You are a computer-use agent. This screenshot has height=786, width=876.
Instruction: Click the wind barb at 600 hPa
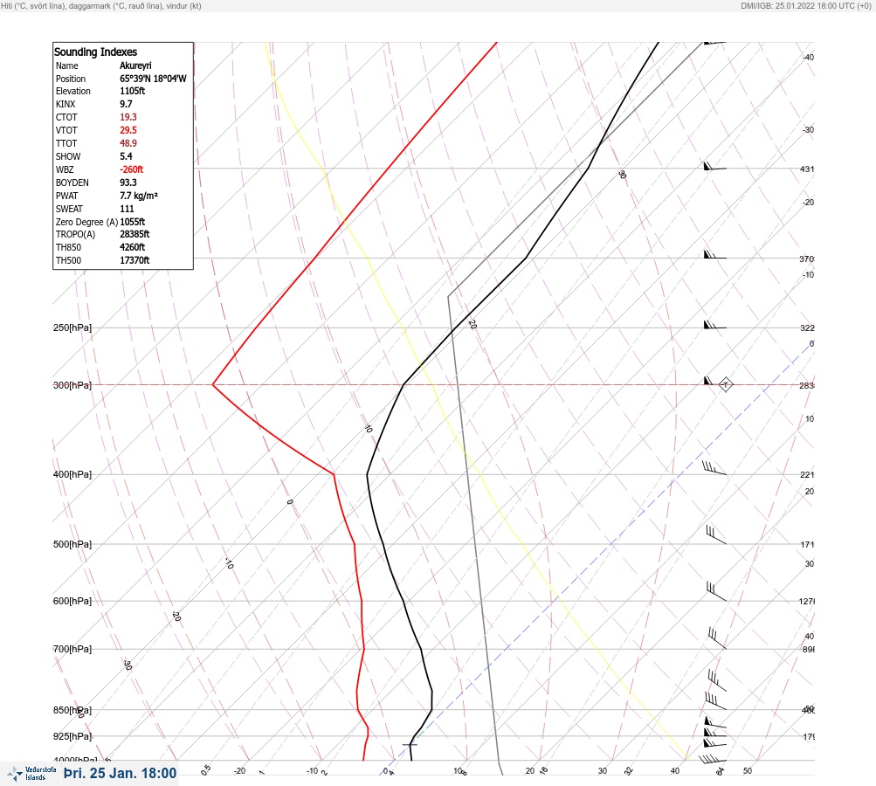coord(716,591)
